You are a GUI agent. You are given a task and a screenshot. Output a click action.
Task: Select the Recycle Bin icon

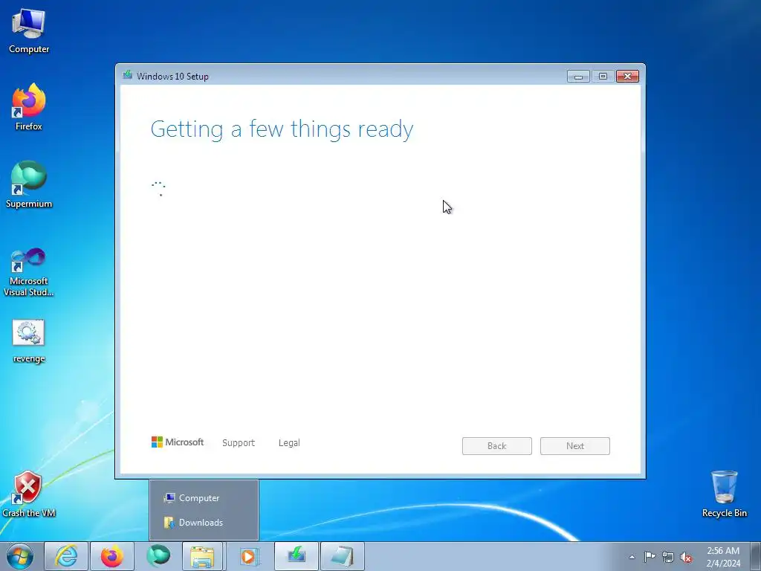coord(724,494)
